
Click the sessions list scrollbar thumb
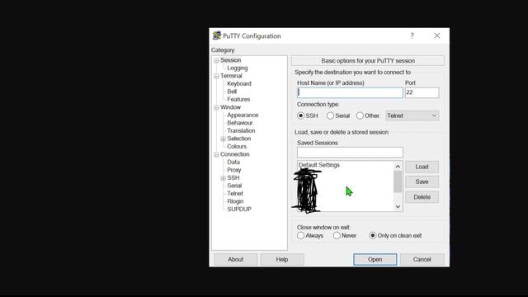click(x=398, y=181)
